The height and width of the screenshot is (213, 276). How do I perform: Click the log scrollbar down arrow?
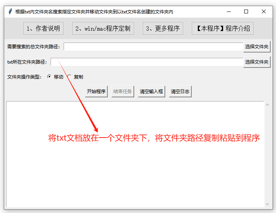(268, 204)
